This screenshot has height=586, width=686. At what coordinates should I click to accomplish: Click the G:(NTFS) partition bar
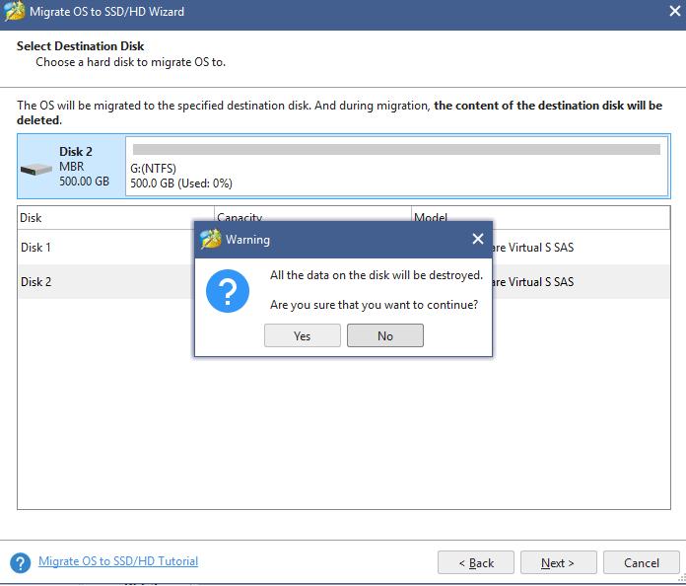[396, 149]
